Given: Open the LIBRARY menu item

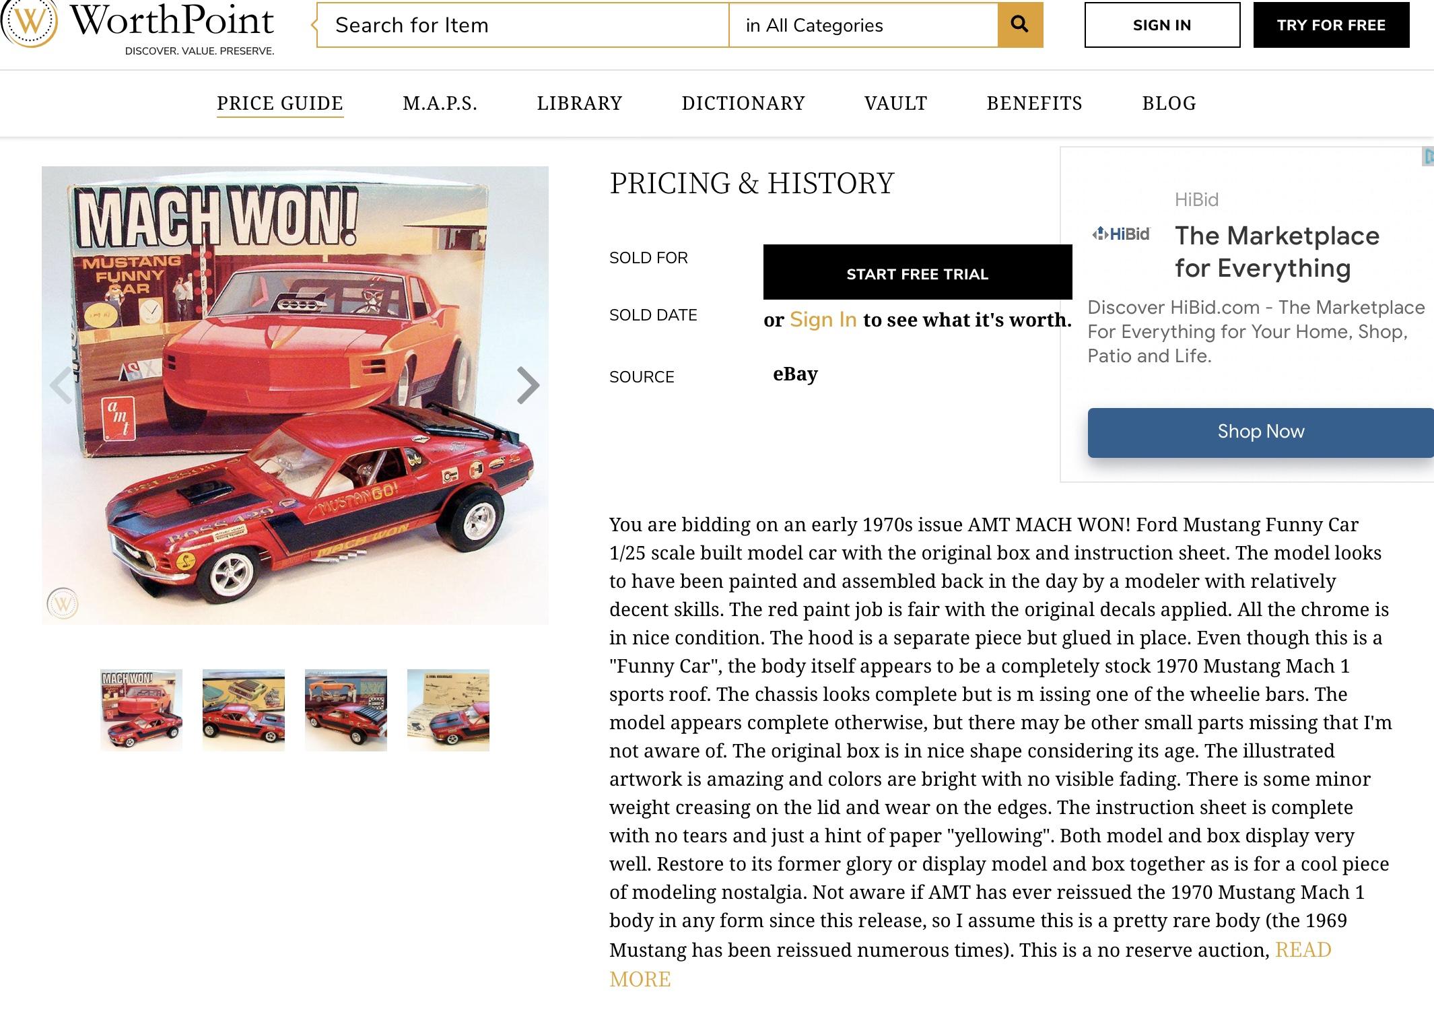Looking at the screenshot, I should click(580, 103).
